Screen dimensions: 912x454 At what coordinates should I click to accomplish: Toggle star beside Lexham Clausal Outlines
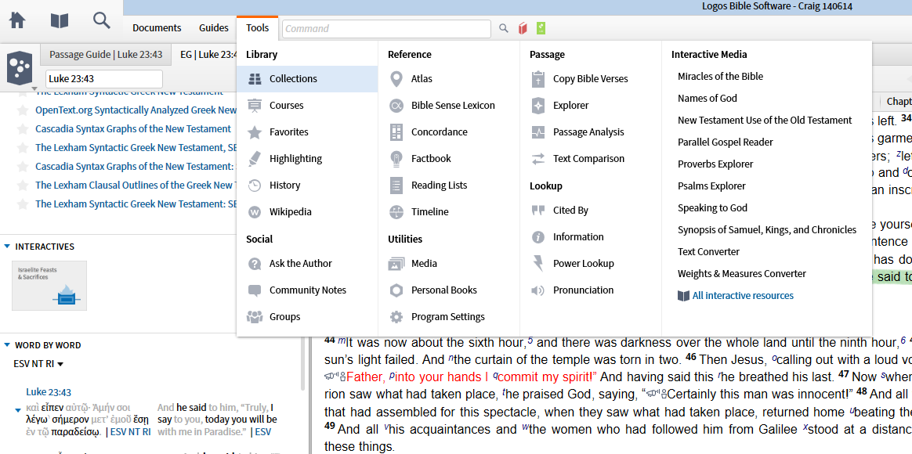click(x=23, y=186)
